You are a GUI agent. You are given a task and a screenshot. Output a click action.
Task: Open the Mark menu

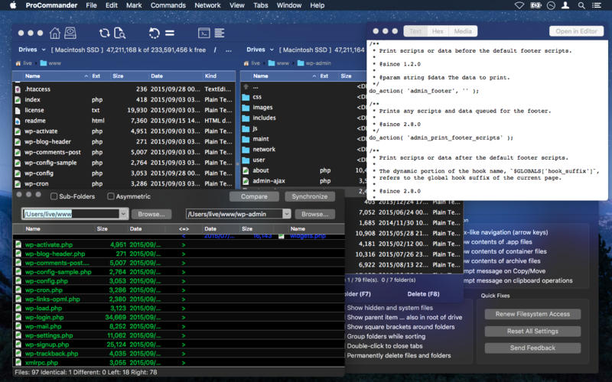point(134,5)
